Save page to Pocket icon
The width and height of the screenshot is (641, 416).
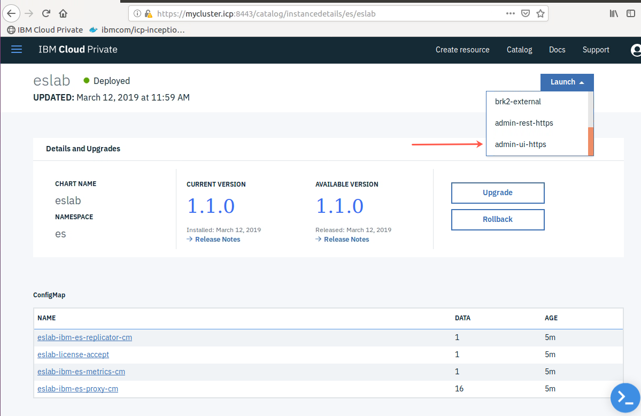point(526,13)
